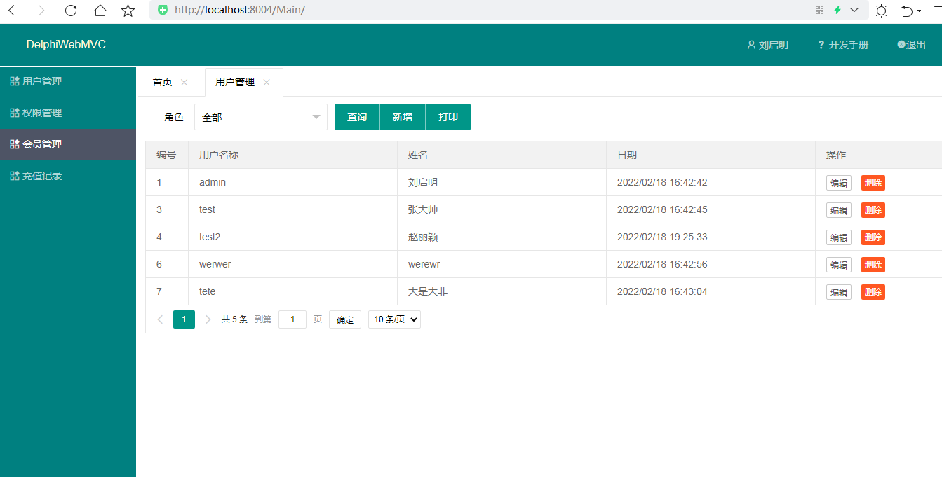Confirm page jump with the 确定 button
This screenshot has width=942, height=477.
pyautogui.click(x=344, y=319)
